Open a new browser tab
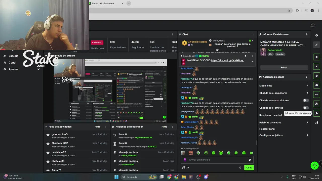Screen dimensions: 322x181 [x=129, y=3]
